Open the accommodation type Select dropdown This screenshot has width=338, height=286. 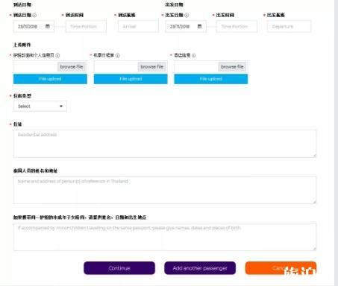click(x=40, y=107)
